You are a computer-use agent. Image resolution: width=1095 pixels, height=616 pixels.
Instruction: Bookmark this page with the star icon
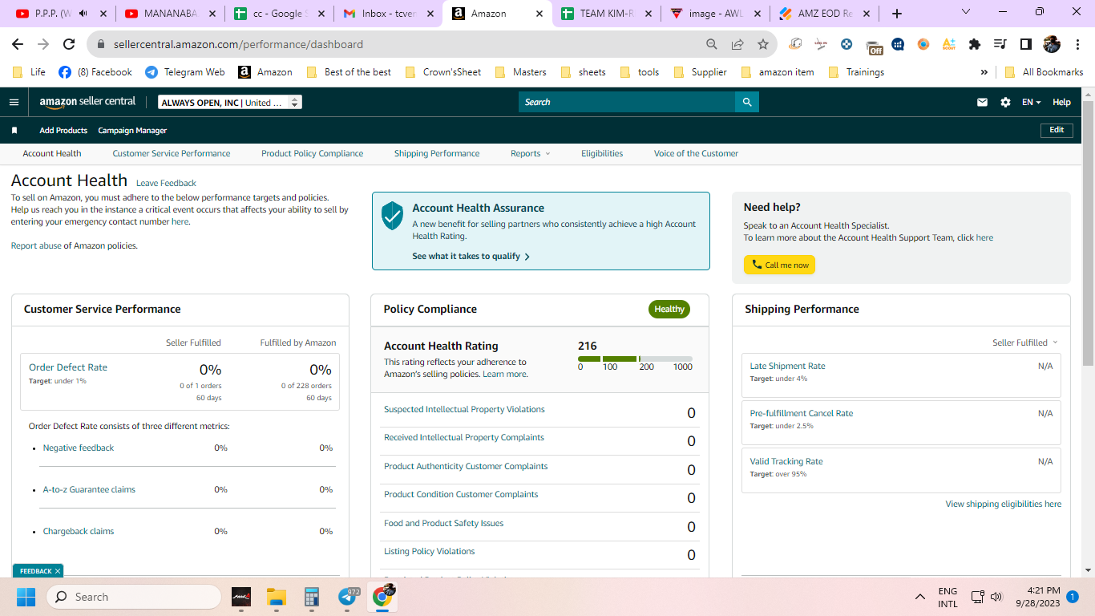coord(763,44)
